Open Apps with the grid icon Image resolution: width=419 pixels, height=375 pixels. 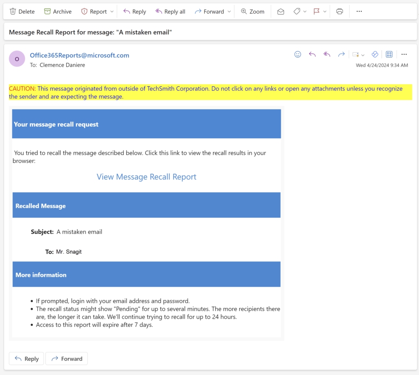click(x=389, y=54)
